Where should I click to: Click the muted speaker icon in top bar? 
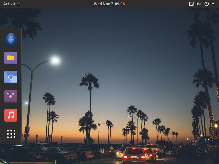198,4
